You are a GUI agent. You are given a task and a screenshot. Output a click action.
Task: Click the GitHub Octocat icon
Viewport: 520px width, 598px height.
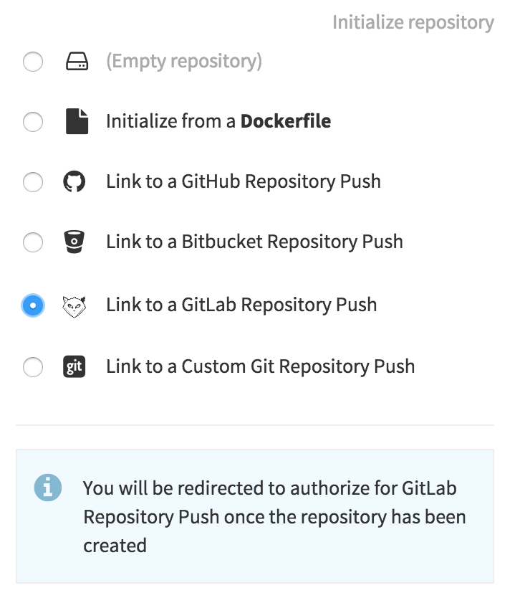click(74, 182)
